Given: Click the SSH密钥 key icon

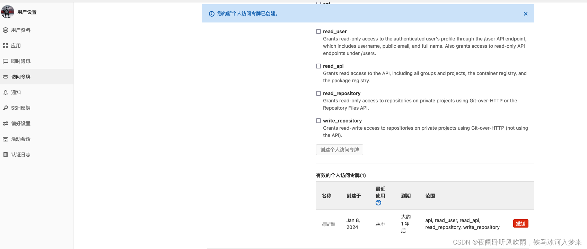Looking at the screenshot, I should [x=6, y=108].
